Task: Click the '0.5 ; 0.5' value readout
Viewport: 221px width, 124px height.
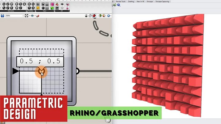Action: coord(40,62)
